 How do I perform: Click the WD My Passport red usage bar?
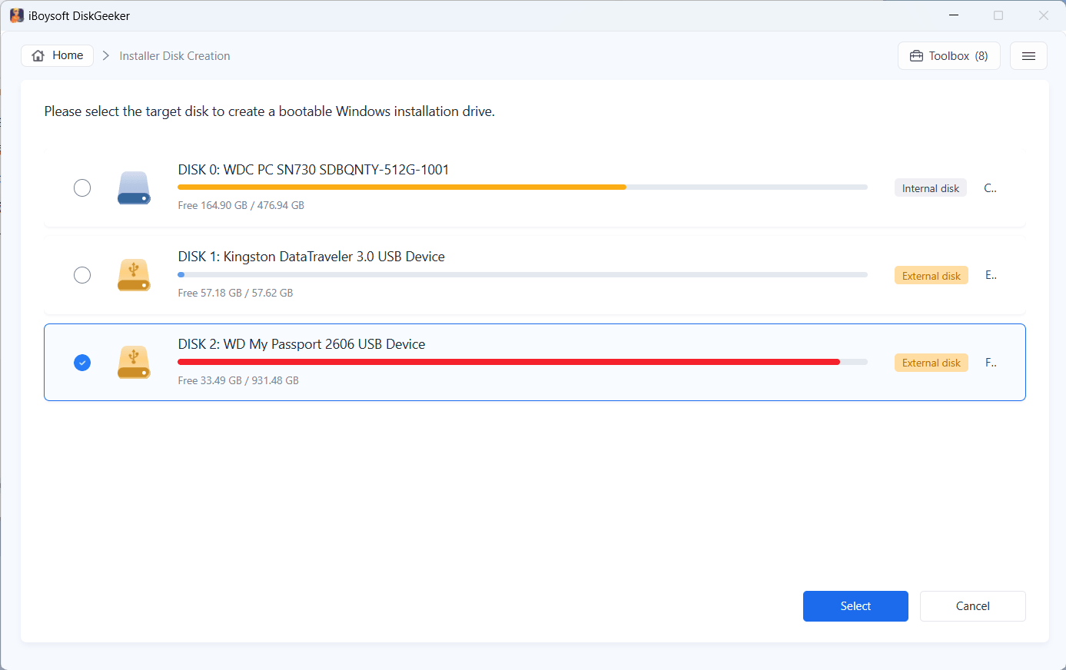(523, 362)
